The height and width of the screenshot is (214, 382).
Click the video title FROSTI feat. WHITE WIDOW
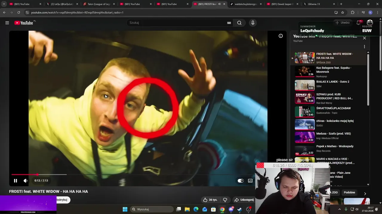(49, 191)
